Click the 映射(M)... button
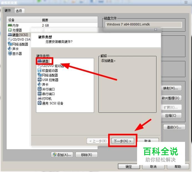Image resolution: width=192 pixels, height=172 pixels. [x=171, y=88]
